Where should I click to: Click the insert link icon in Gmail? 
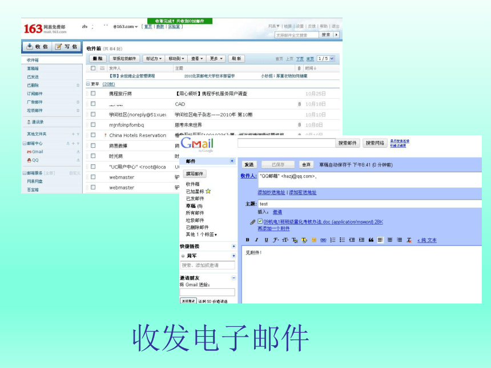tap(323, 240)
